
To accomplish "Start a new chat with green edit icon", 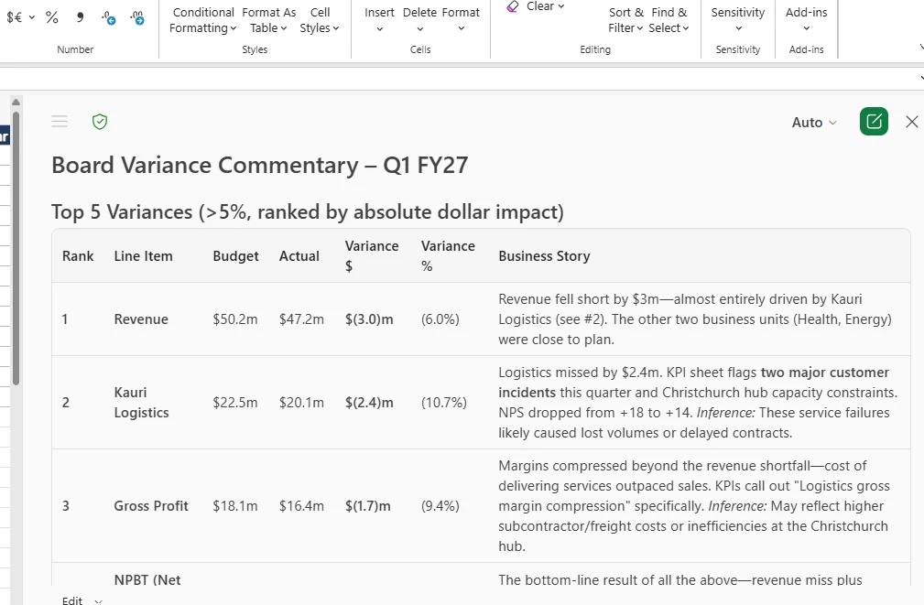I will (x=874, y=122).
